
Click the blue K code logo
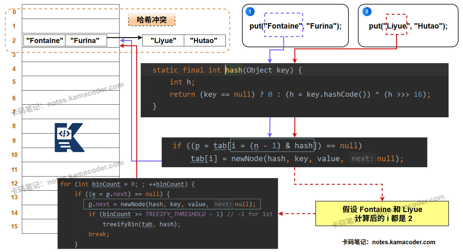[69, 137]
